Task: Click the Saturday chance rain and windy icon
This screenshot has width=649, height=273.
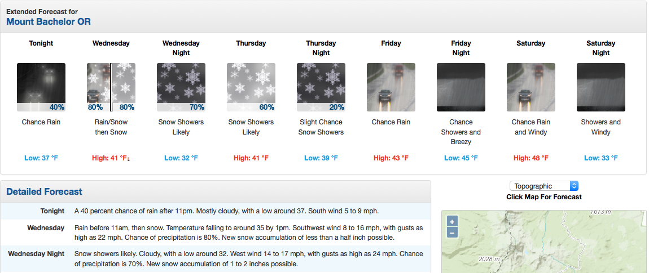Action: [x=530, y=87]
